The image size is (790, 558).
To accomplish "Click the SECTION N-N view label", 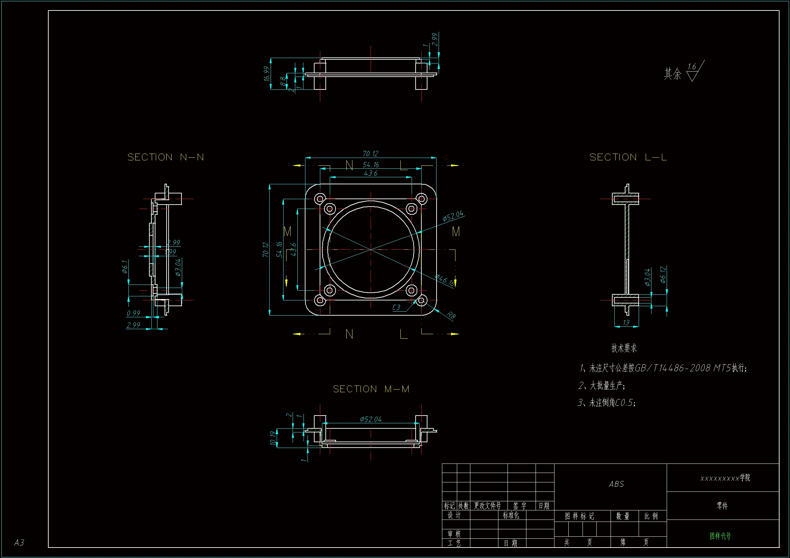I will [x=166, y=157].
